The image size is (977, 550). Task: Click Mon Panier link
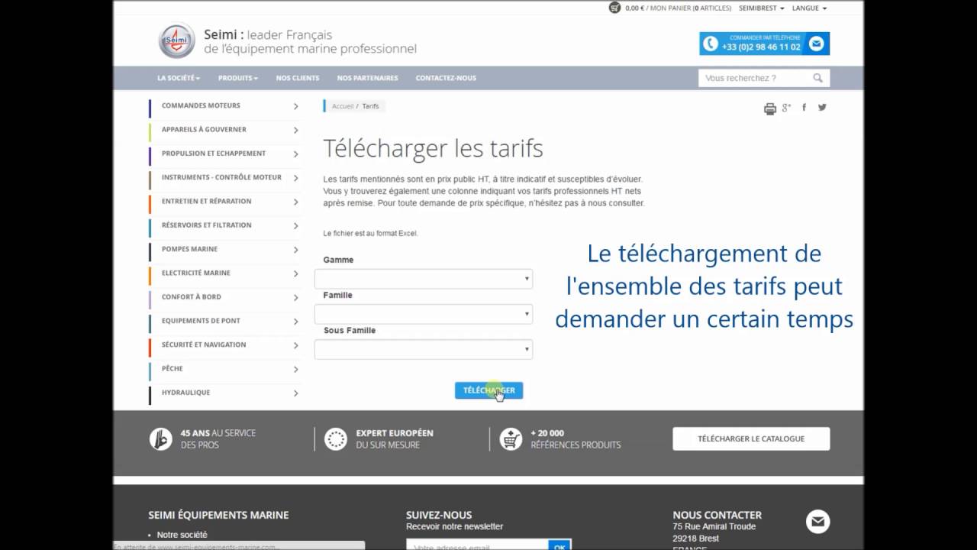pos(690,8)
